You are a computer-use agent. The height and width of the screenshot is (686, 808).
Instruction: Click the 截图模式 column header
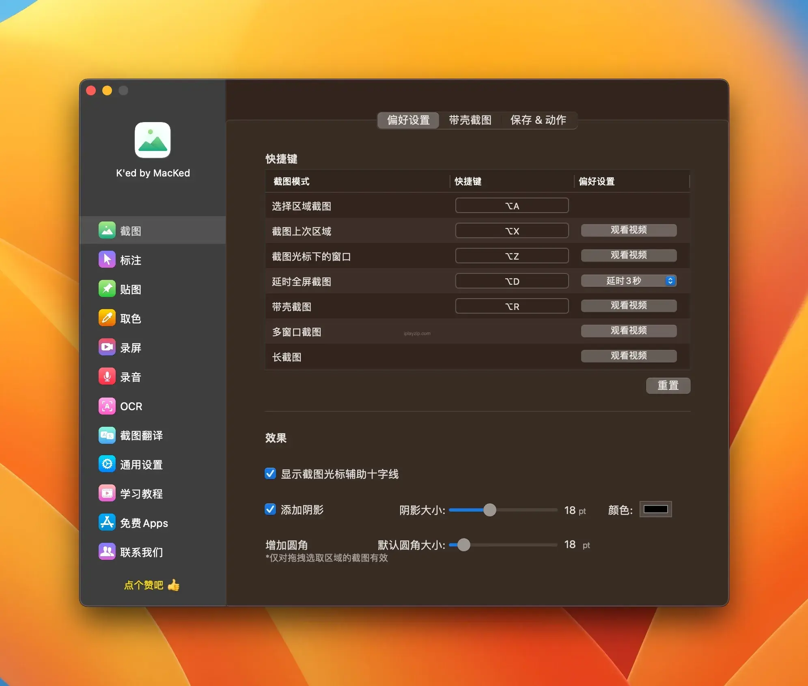point(291,181)
